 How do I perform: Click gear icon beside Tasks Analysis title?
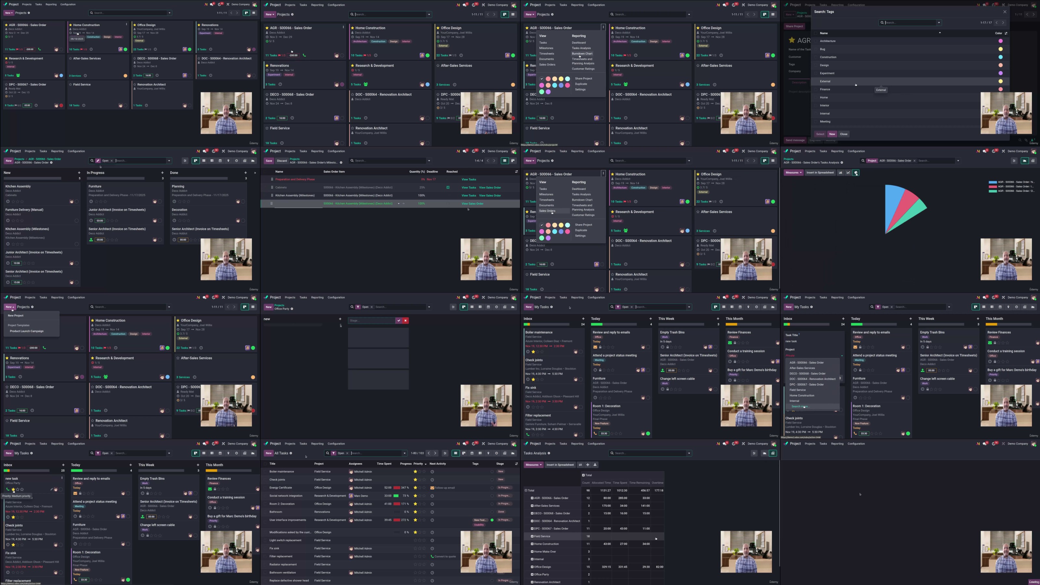click(x=549, y=453)
